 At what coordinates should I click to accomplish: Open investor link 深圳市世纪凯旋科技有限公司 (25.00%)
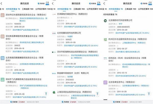click(x=131, y=76)
